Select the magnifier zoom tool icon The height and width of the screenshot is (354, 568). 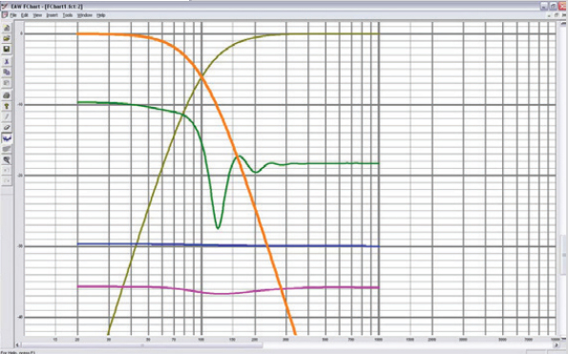click(7, 159)
